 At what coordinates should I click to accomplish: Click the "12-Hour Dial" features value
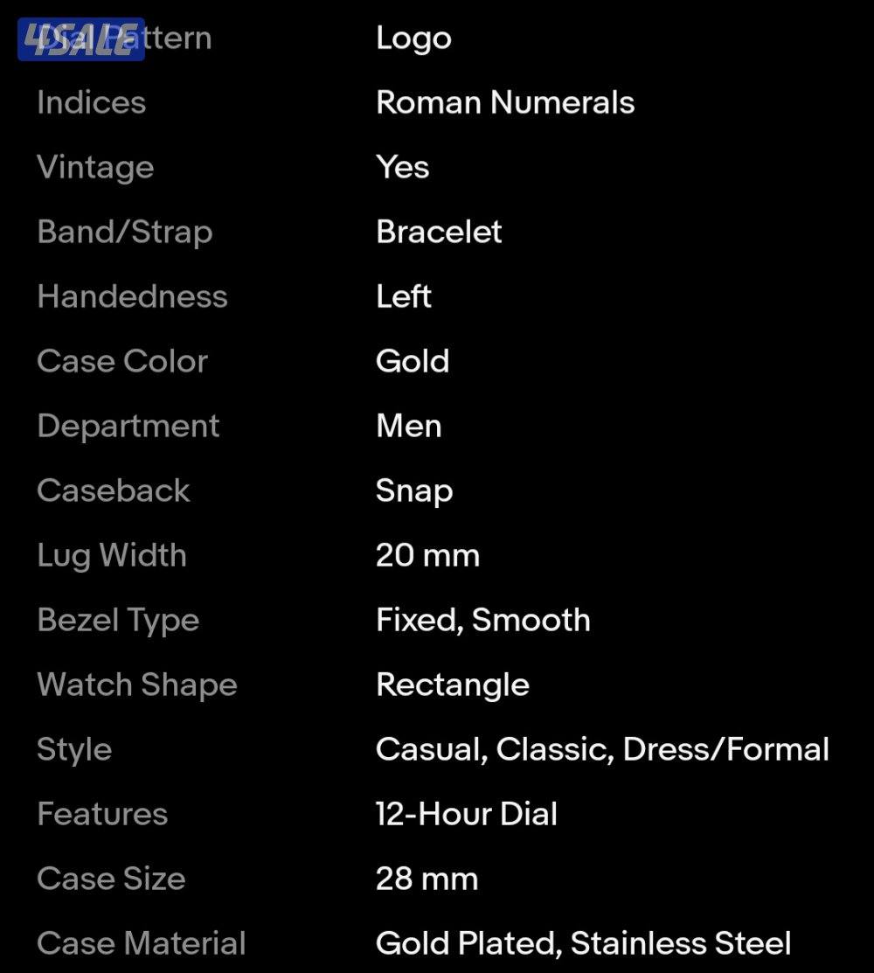[x=467, y=814]
